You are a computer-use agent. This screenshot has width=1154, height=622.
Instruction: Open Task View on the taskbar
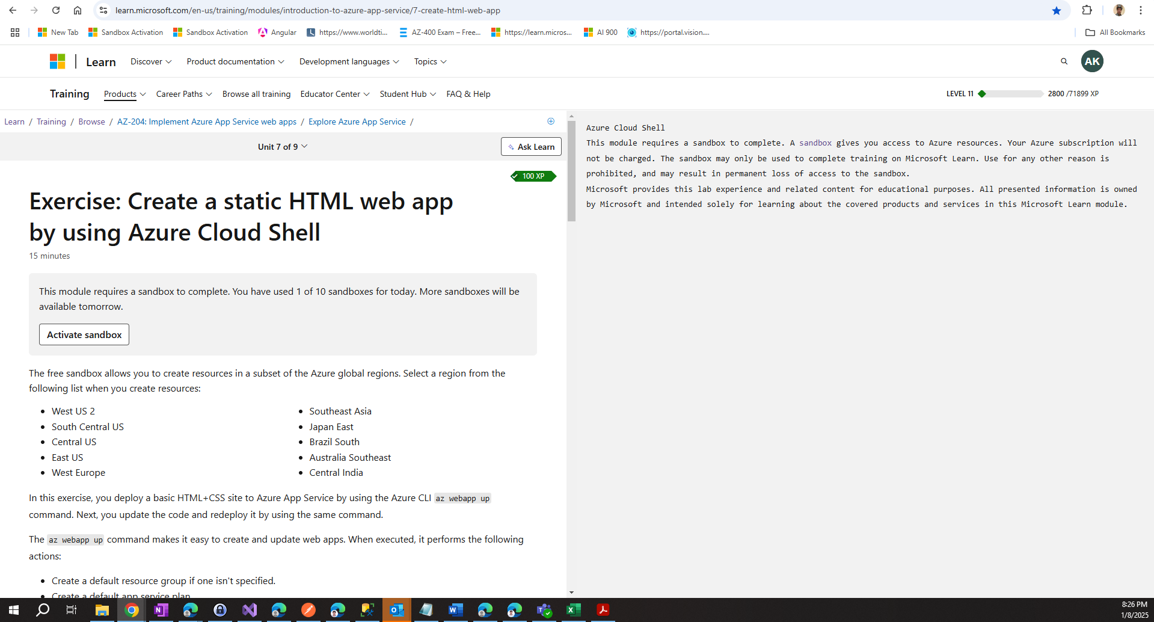[x=72, y=610]
